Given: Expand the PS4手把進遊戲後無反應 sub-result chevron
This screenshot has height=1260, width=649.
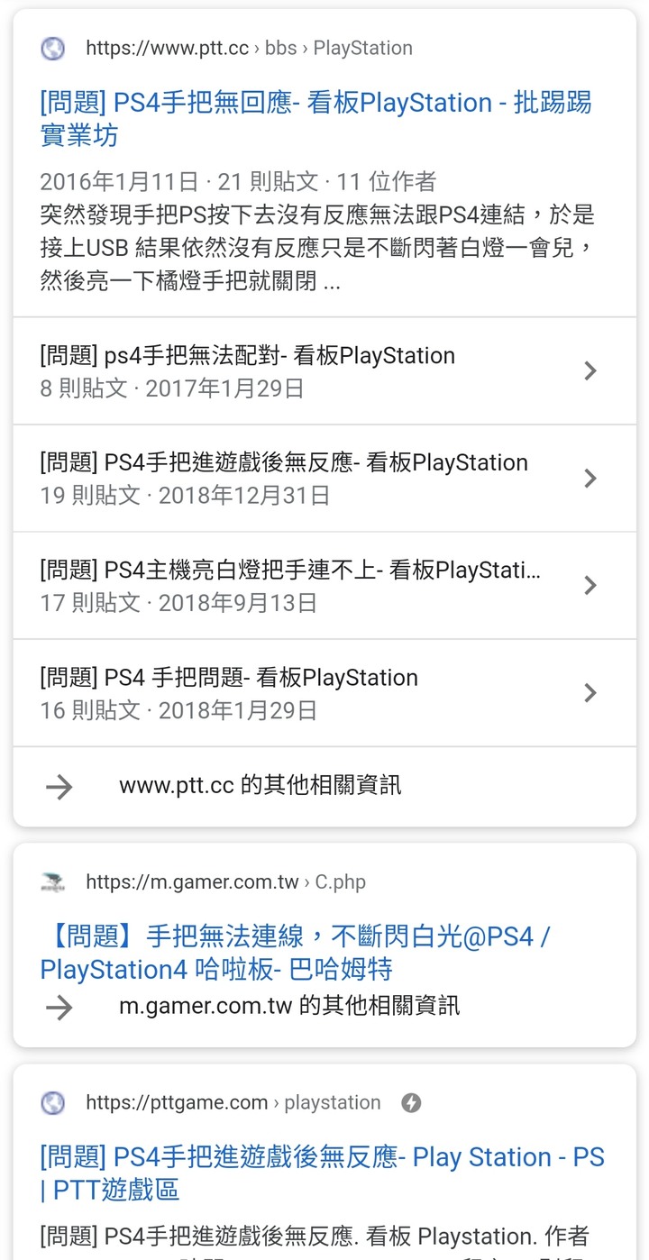Looking at the screenshot, I should pyautogui.click(x=590, y=478).
